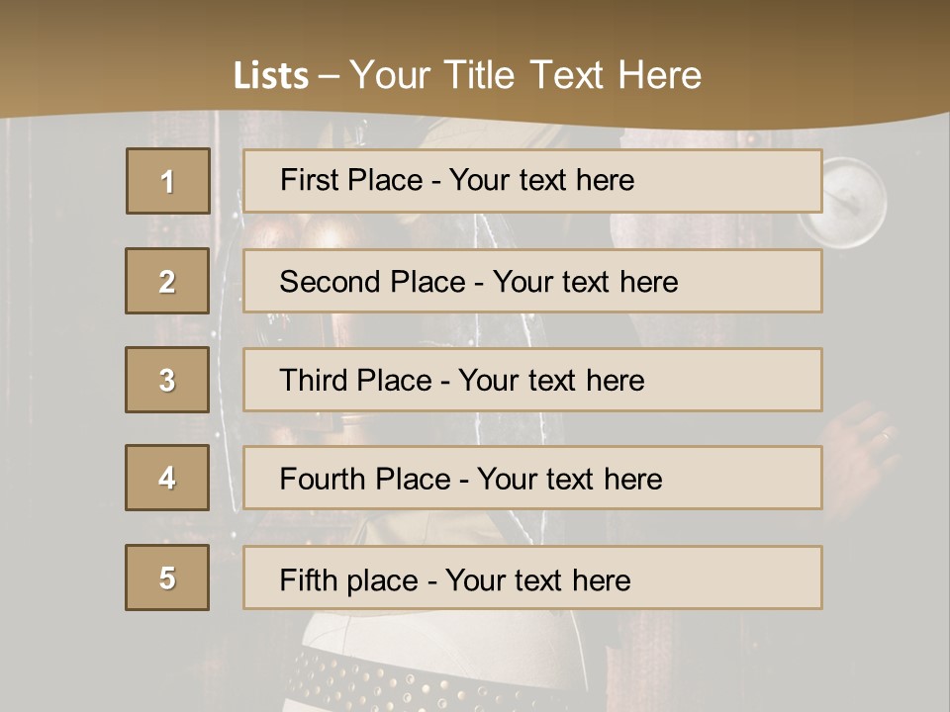Click the number 3 box
This screenshot has height=712, width=950.
(167, 380)
